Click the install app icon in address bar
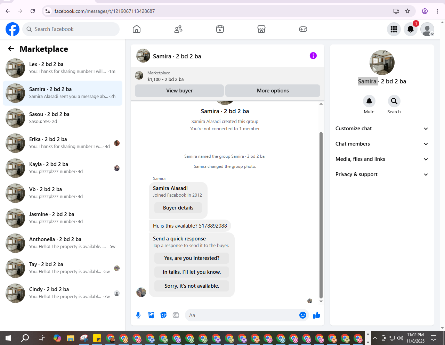The height and width of the screenshot is (345, 445). [x=396, y=11]
